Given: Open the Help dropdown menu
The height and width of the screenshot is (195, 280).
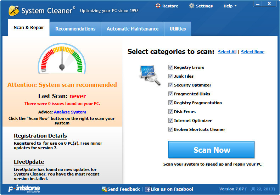Looking at the screenshot, I should point(230,6).
